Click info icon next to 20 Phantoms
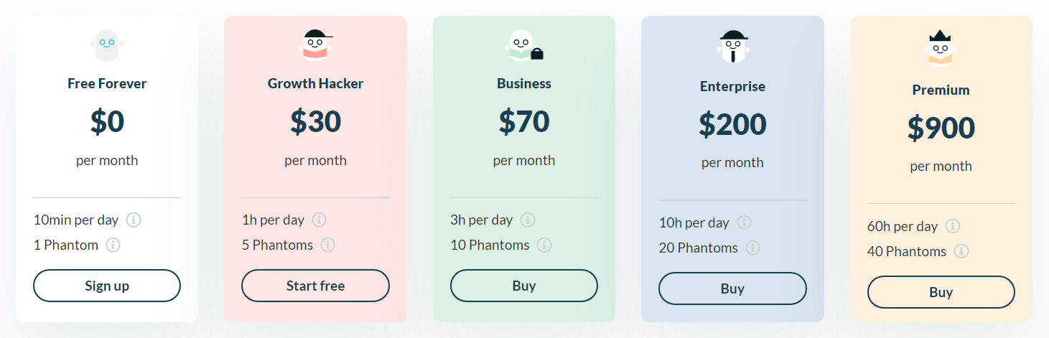This screenshot has height=338, width=1049. (752, 248)
